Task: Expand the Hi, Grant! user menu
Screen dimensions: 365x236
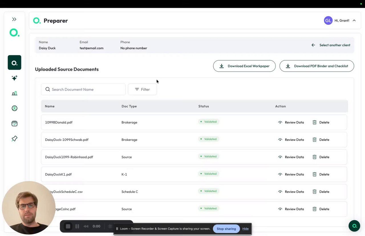Action: pyautogui.click(x=354, y=20)
